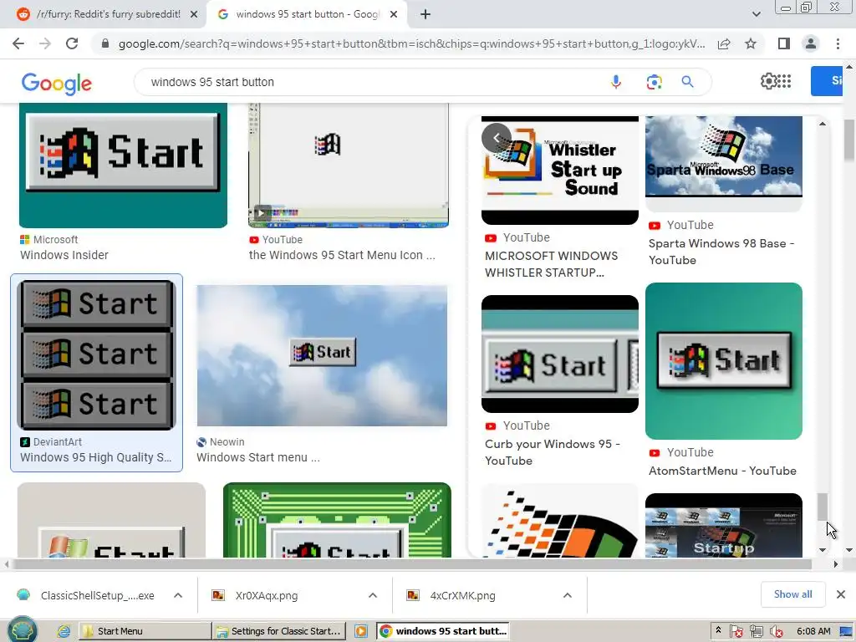Image resolution: width=856 pixels, height=642 pixels.
Task: Select Neowin cloud Start button thumbnail
Action: click(322, 355)
